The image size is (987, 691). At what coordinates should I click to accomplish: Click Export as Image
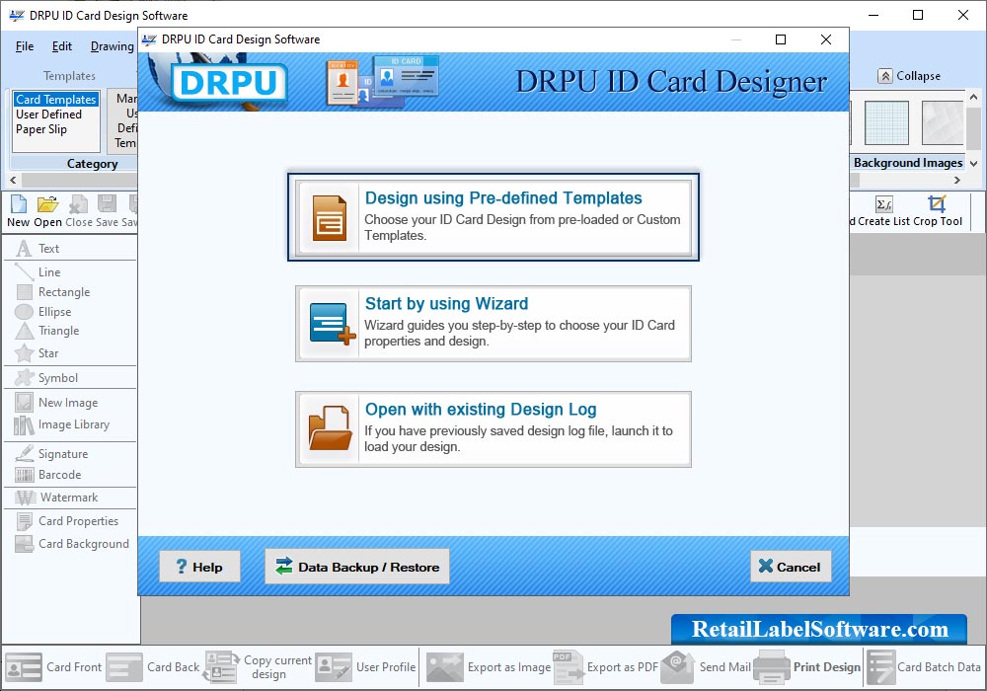[489, 667]
